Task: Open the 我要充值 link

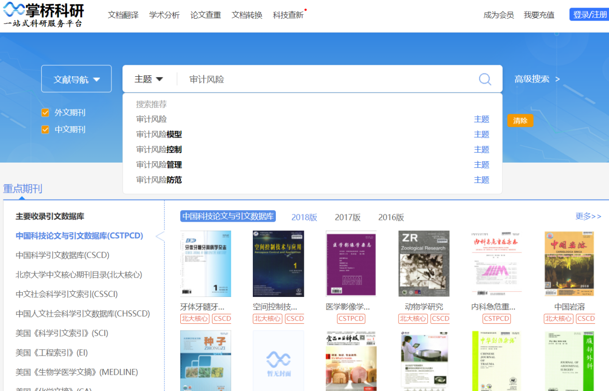Action: (x=539, y=15)
